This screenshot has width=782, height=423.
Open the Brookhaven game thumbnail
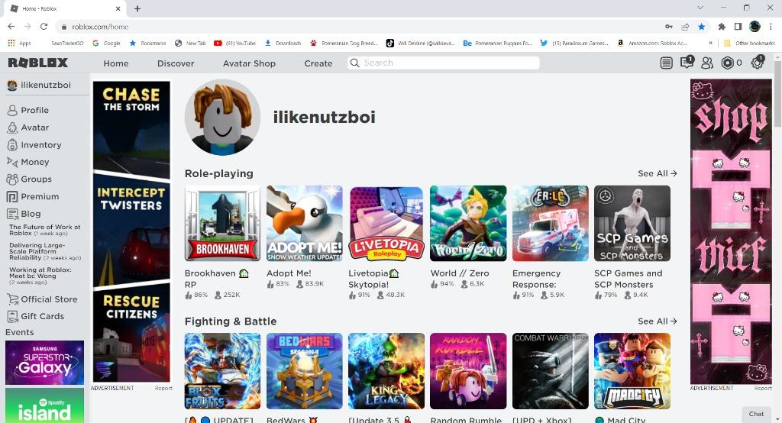pos(222,224)
